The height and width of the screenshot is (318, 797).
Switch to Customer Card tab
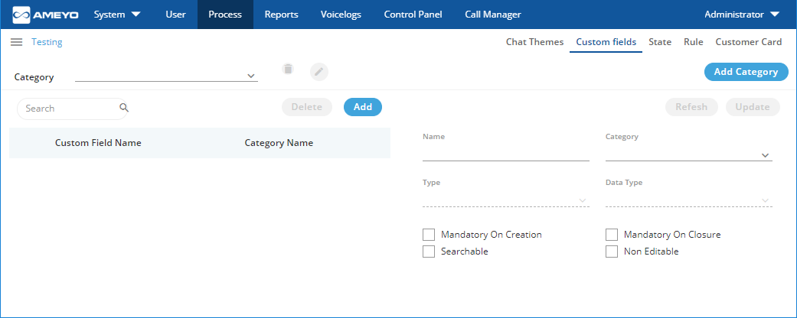click(x=749, y=42)
